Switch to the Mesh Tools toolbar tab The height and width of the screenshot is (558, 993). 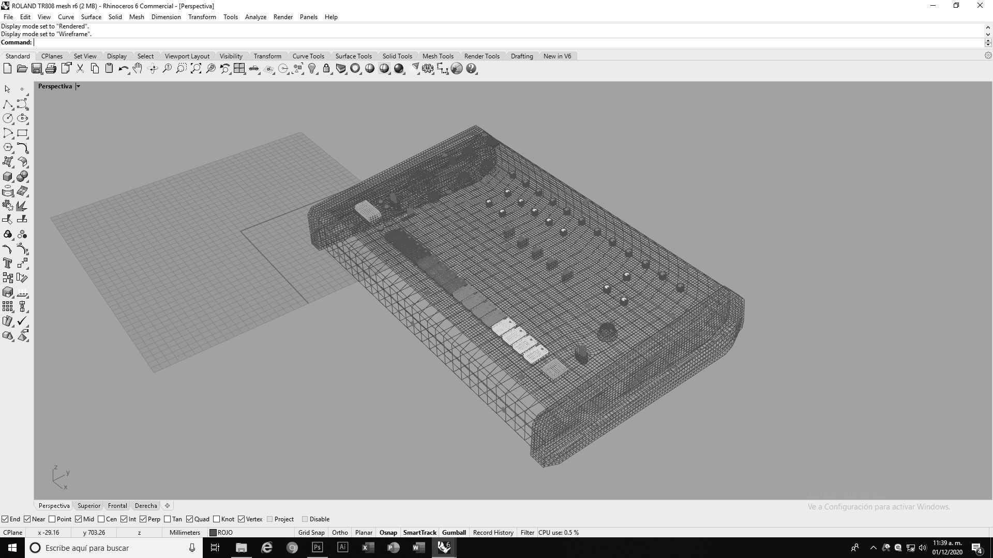pos(438,56)
